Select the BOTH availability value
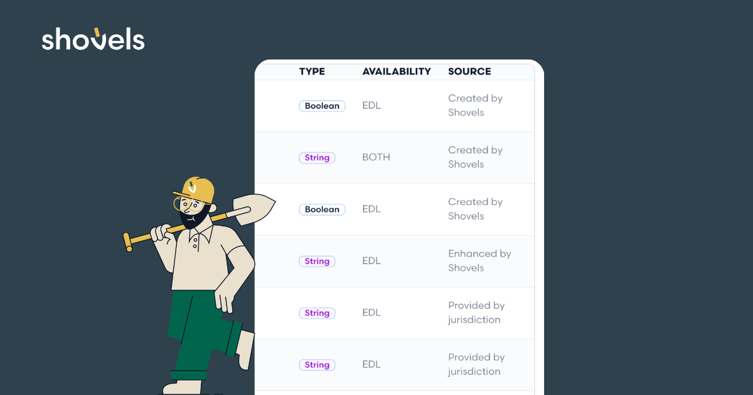The height and width of the screenshot is (395, 753). coord(376,157)
